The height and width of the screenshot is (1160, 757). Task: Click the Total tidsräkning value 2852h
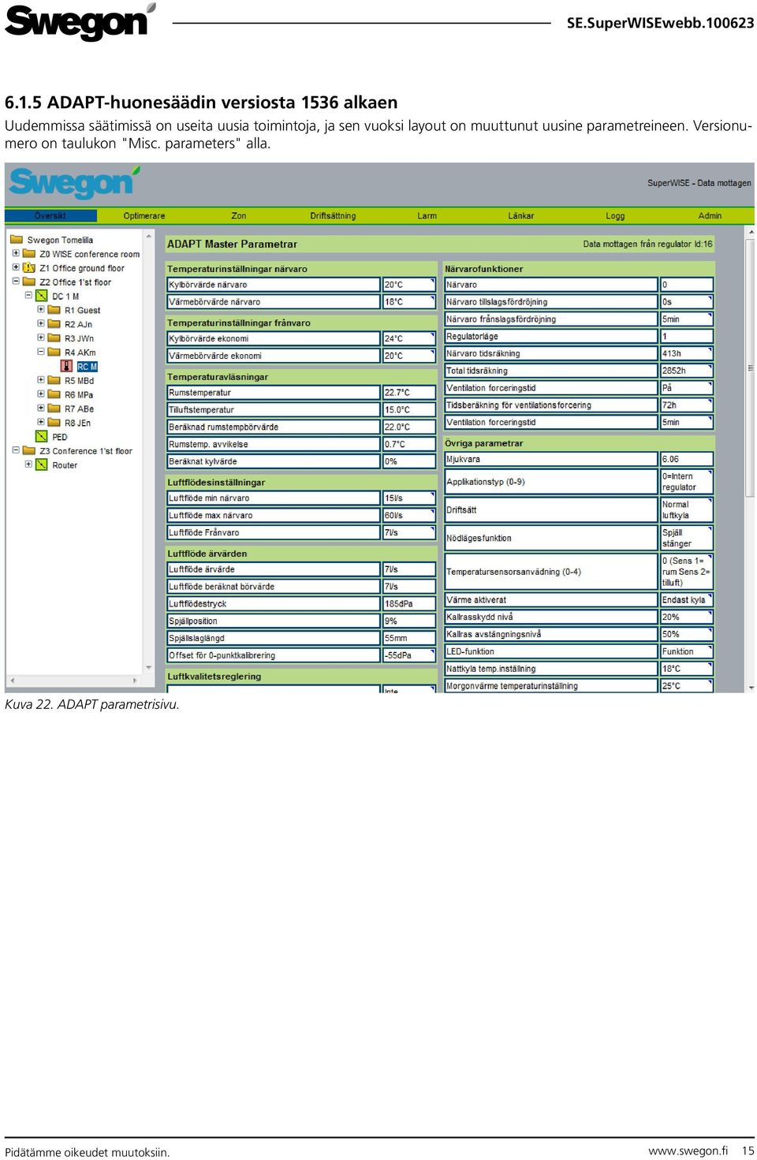[687, 371]
